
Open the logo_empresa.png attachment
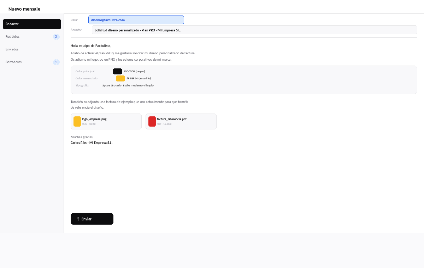point(106,121)
